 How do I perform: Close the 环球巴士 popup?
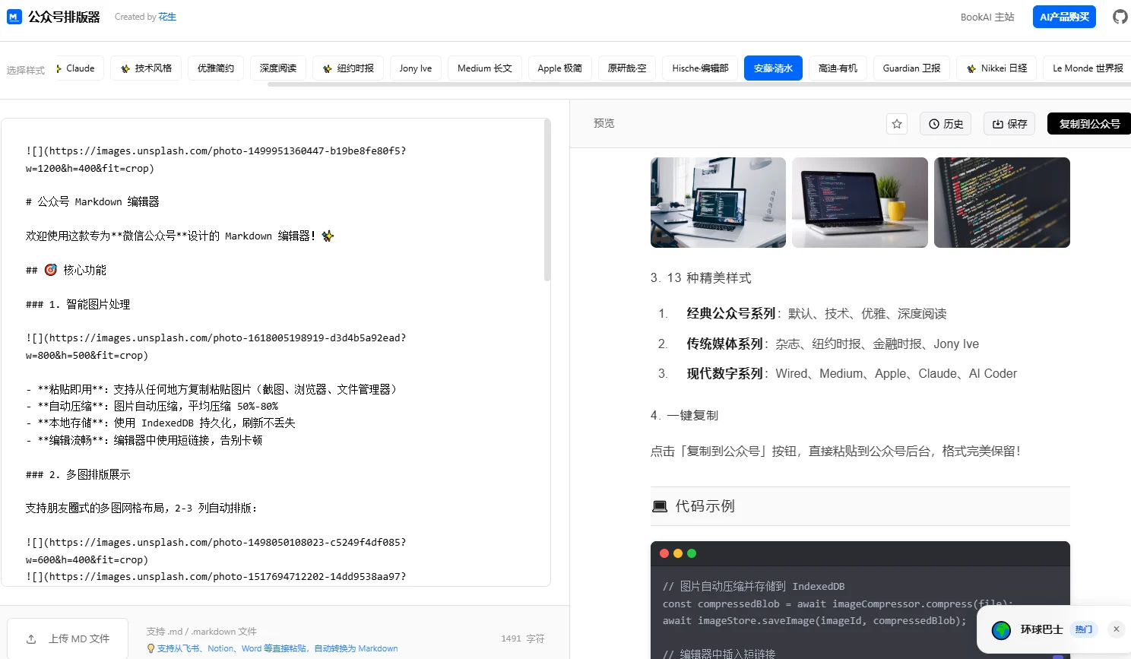[1116, 629]
